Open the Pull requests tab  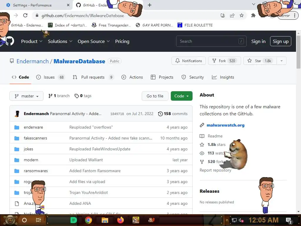[93, 77]
